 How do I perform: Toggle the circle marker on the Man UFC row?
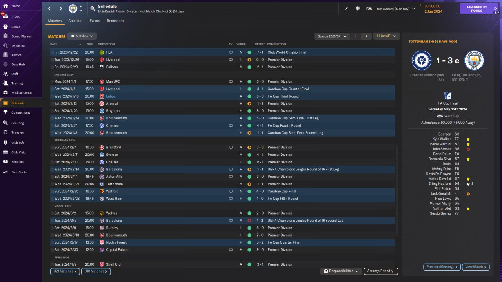tap(52, 81)
